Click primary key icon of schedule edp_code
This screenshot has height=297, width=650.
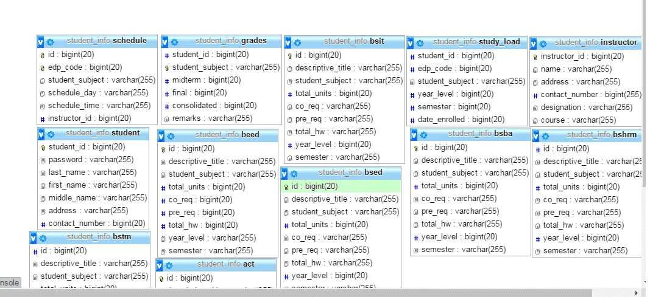(x=42, y=67)
